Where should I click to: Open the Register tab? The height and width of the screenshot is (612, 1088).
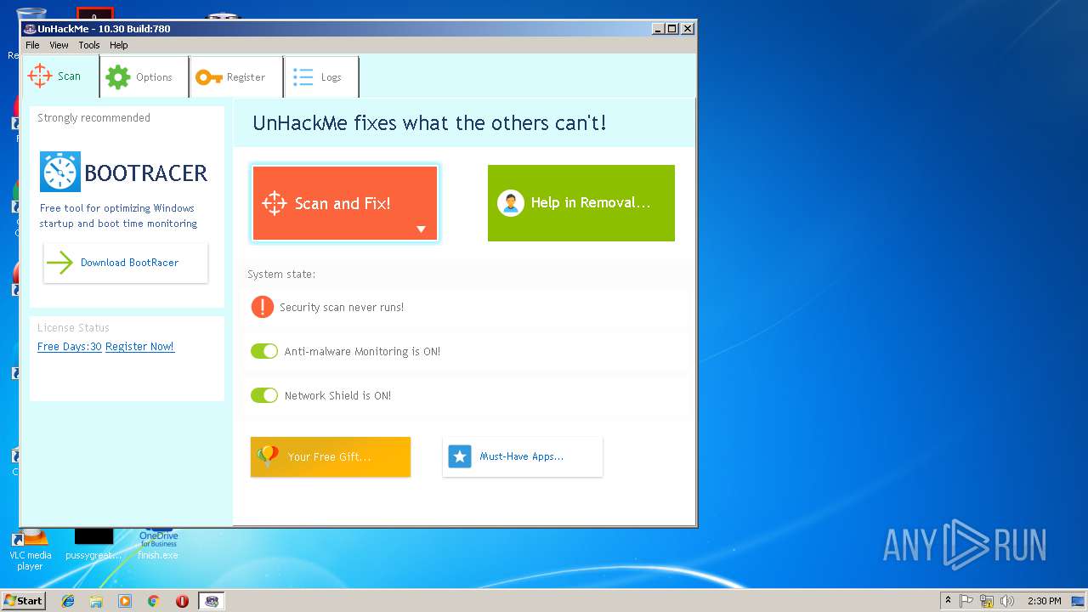coord(236,77)
